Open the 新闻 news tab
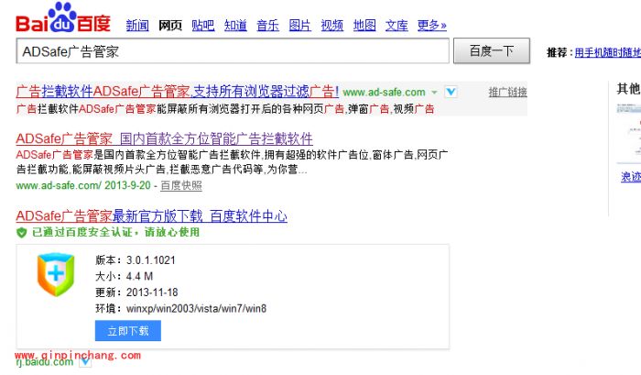The image size is (641, 375). tap(137, 26)
